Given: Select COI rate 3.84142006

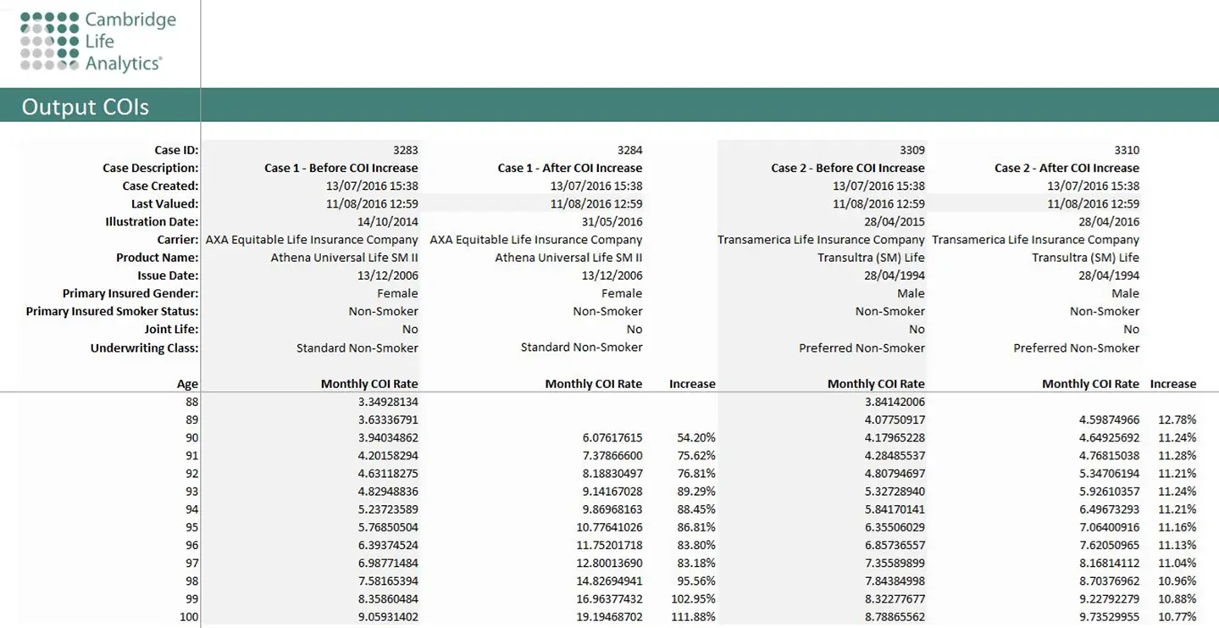Looking at the screenshot, I should tap(895, 402).
